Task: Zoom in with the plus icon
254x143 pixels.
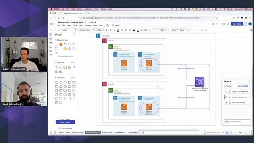Action: [246, 133]
